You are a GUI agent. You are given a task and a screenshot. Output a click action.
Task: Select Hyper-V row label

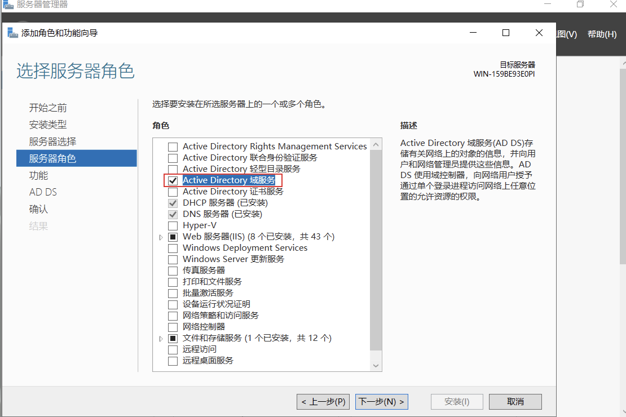(x=200, y=225)
